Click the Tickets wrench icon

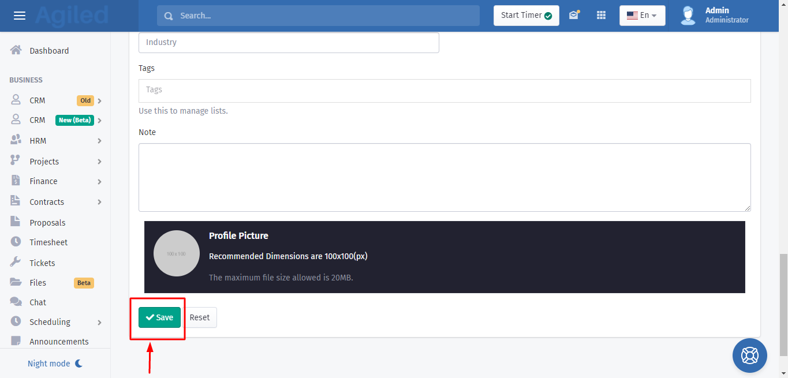point(16,263)
